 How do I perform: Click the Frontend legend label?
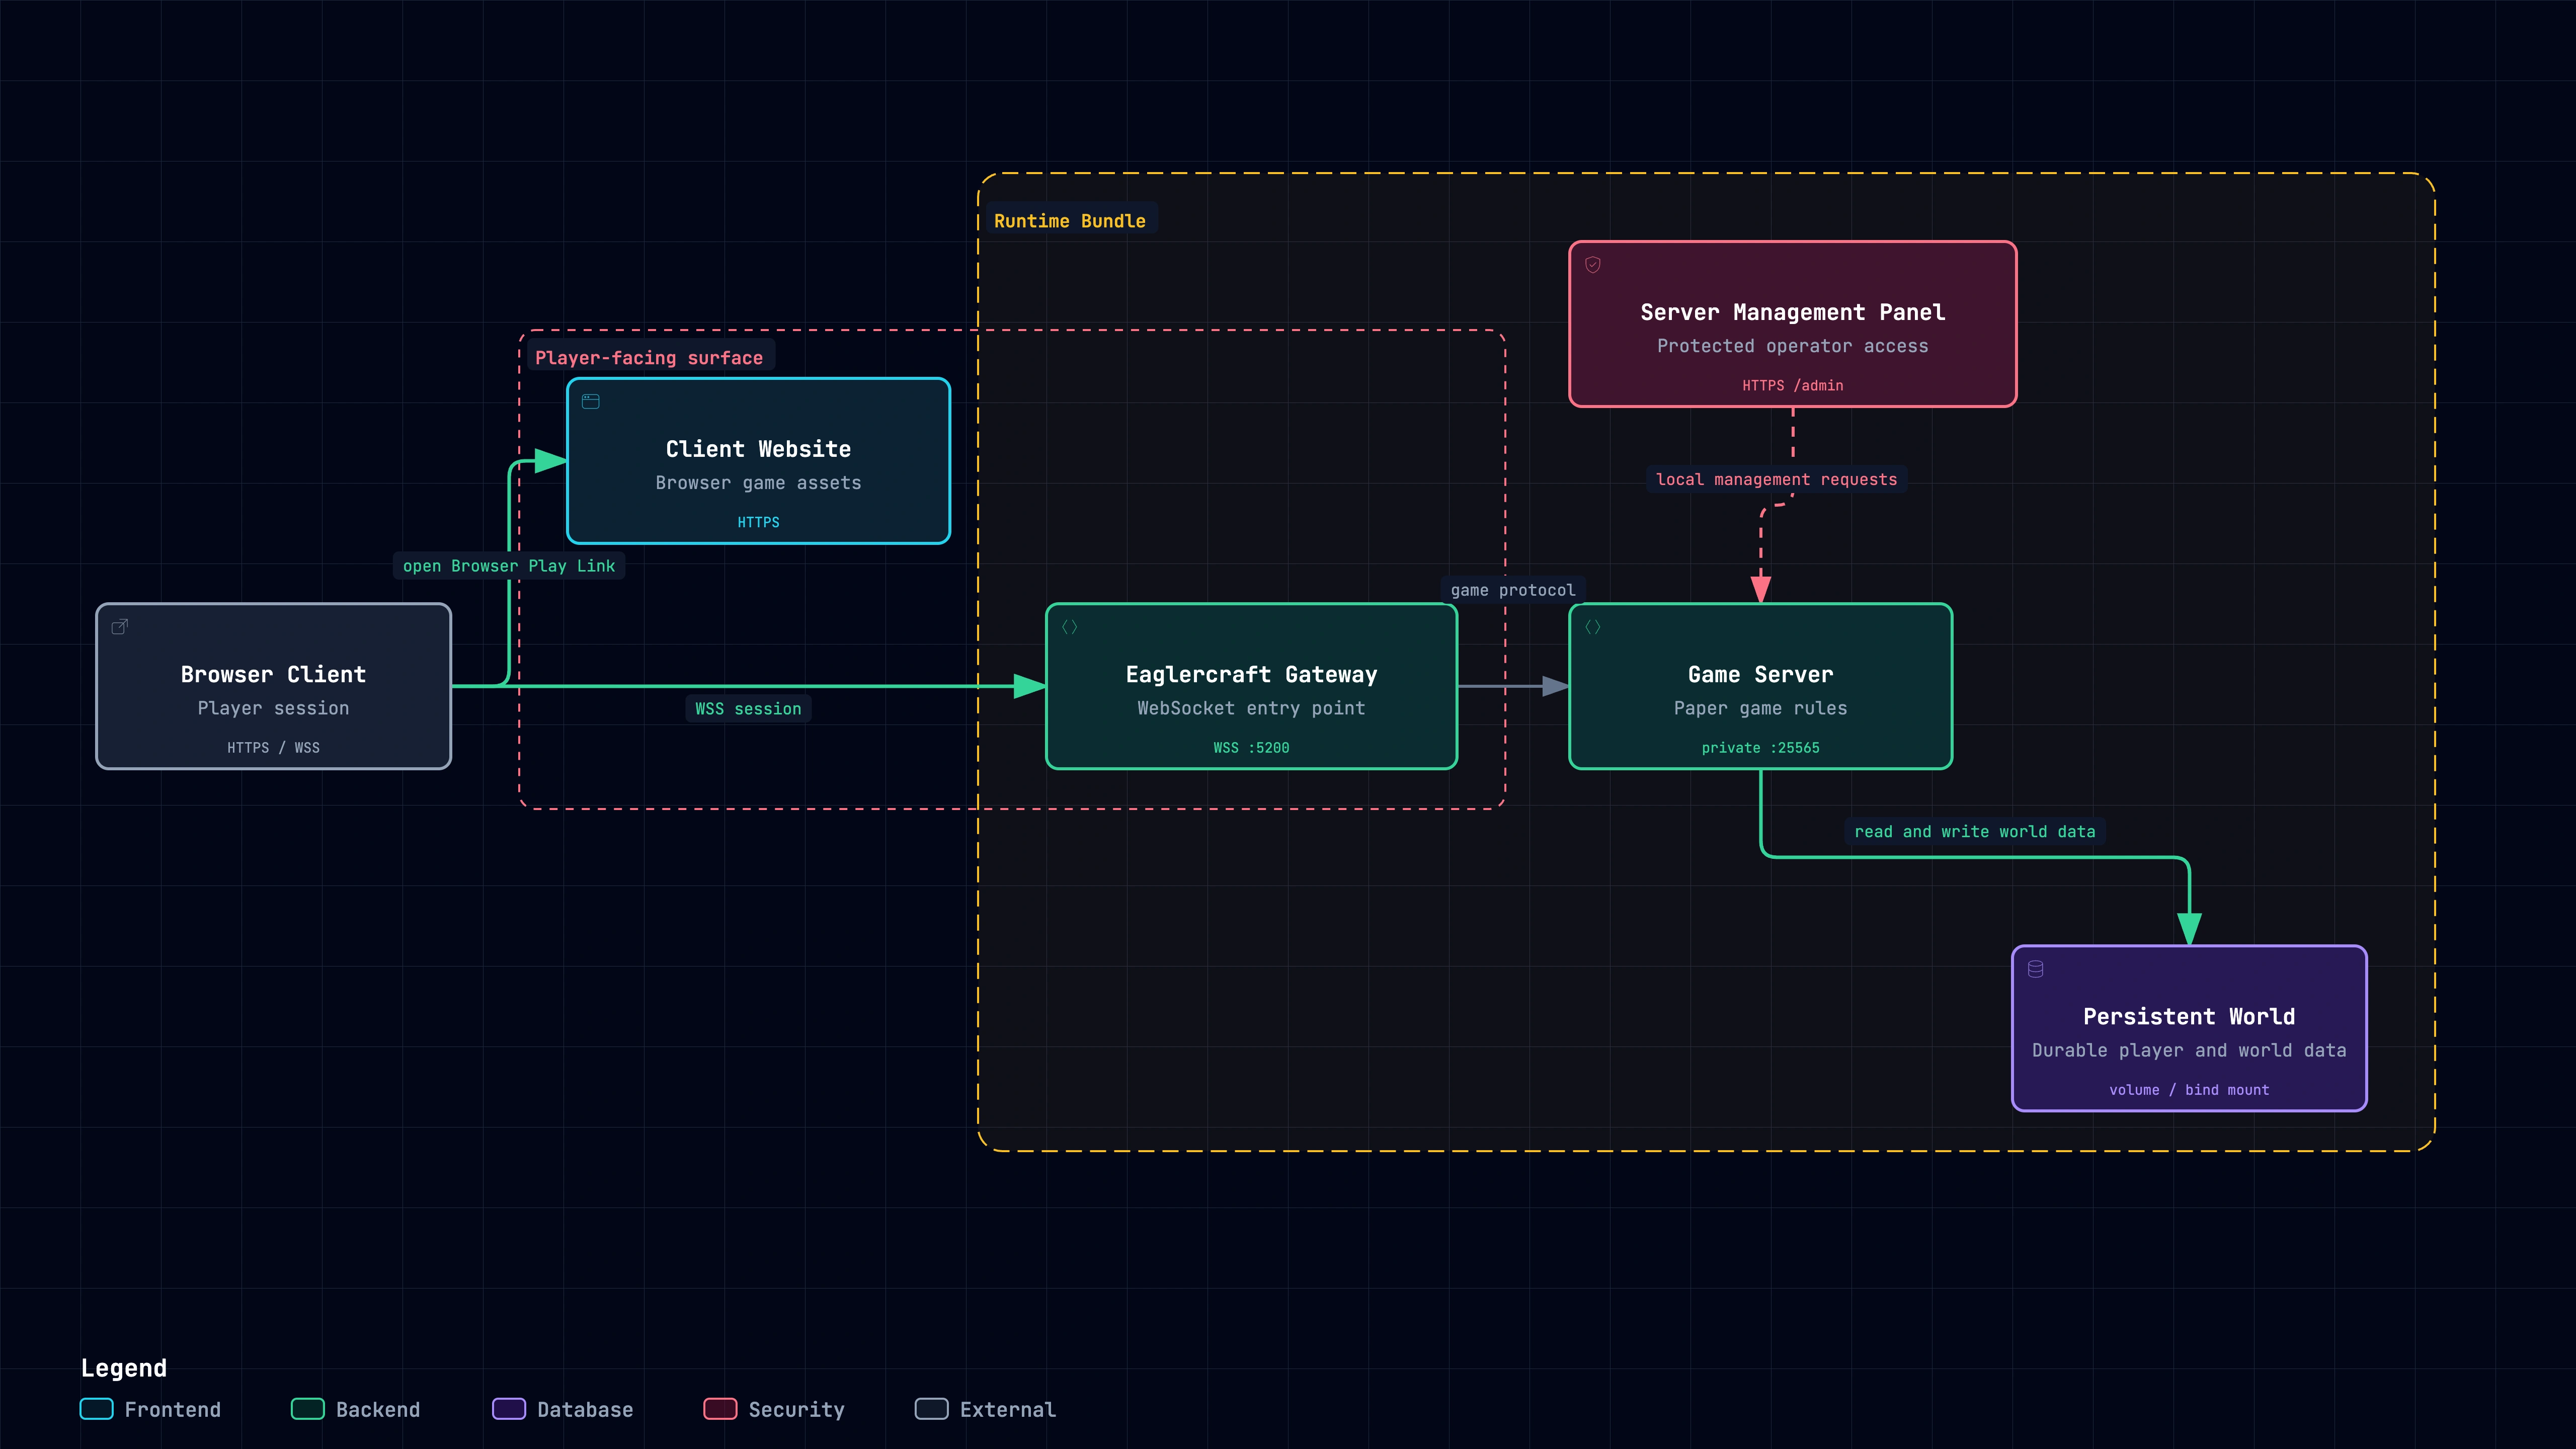[173, 1409]
